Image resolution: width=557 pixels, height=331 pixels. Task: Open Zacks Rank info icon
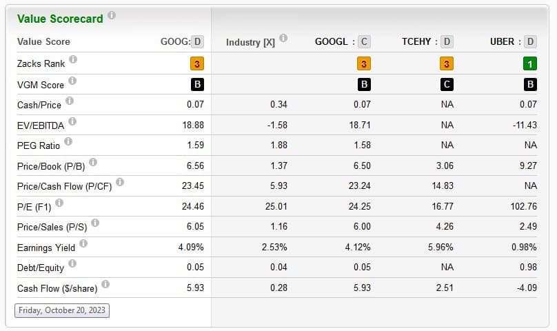(73, 60)
